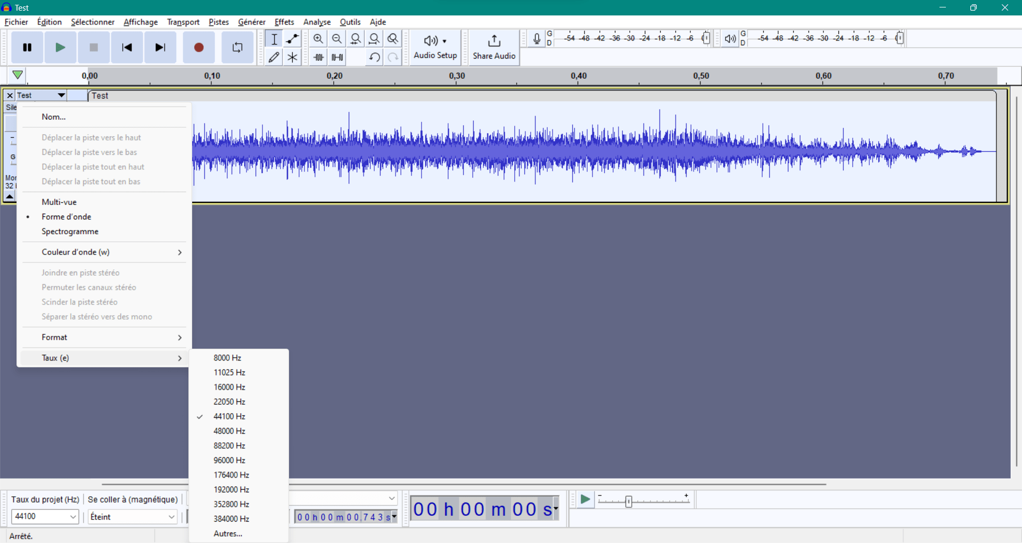Open the big time display format arrow
The width and height of the screenshot is (1022, 543).
click(x=556, y=509)
